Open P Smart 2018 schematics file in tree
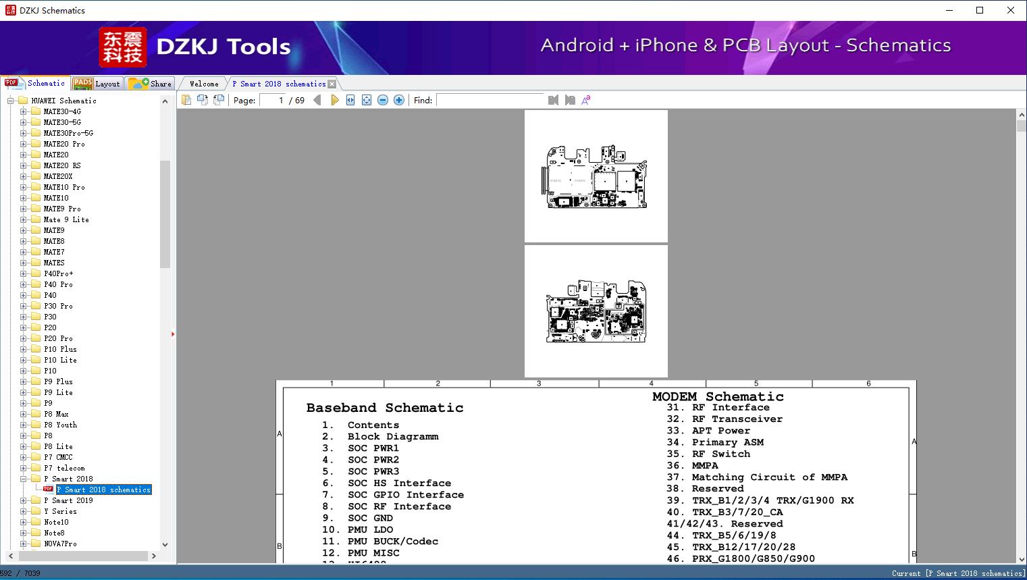The width and height of the screenshot is (1027, 580). pyautogui.click(x=104, y=490)
